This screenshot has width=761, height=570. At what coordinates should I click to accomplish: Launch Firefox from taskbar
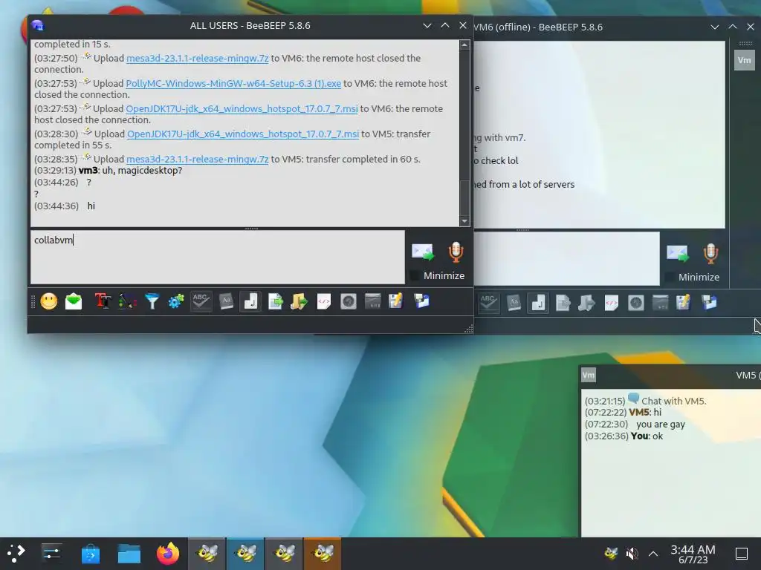(168, 553)
